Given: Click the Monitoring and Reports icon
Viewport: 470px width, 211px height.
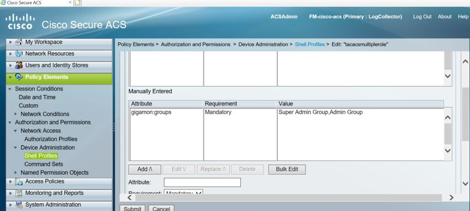Looking at the screenshot, I should click(x=19, y=193).
